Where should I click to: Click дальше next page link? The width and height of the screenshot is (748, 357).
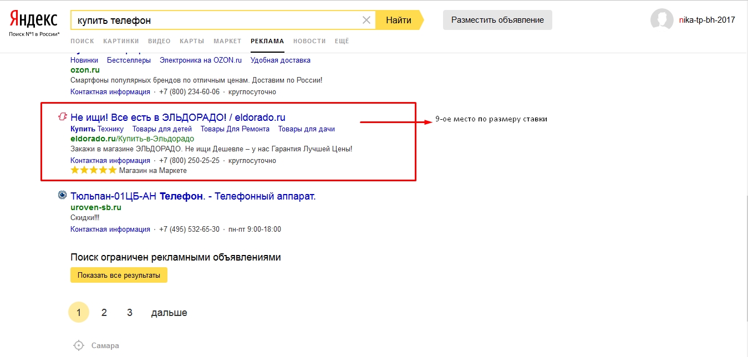coord(169,313)
